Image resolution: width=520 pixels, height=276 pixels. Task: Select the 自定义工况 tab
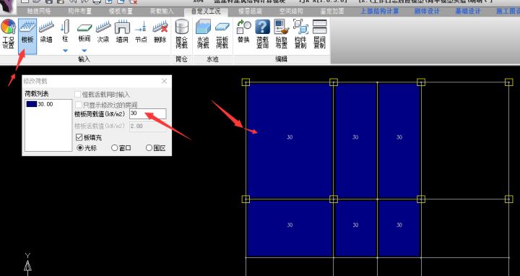(206, 12)
